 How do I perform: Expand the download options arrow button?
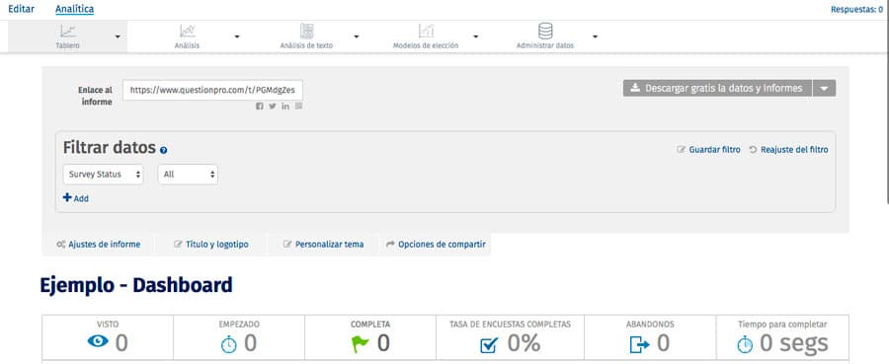[x=825, y=89]
